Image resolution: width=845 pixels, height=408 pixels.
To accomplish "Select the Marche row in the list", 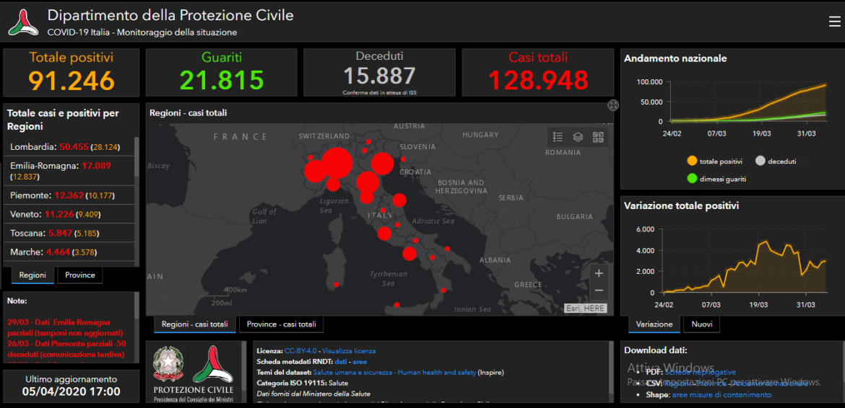I will 69,252.
